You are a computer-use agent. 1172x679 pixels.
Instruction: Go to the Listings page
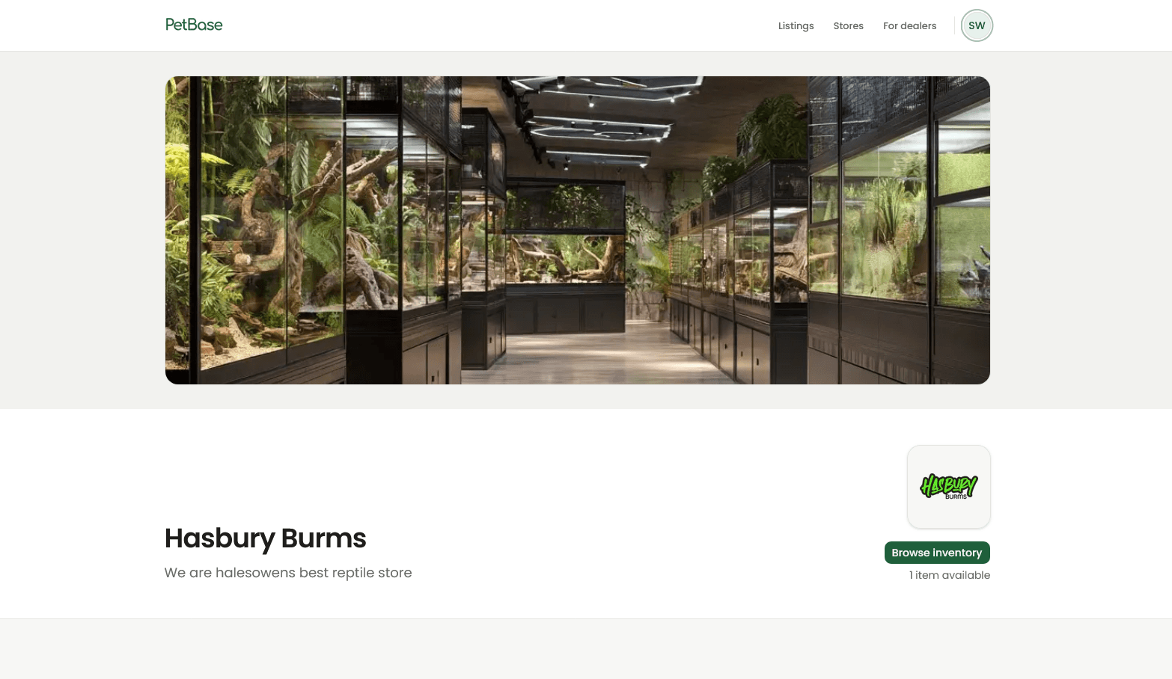[796, 25]
